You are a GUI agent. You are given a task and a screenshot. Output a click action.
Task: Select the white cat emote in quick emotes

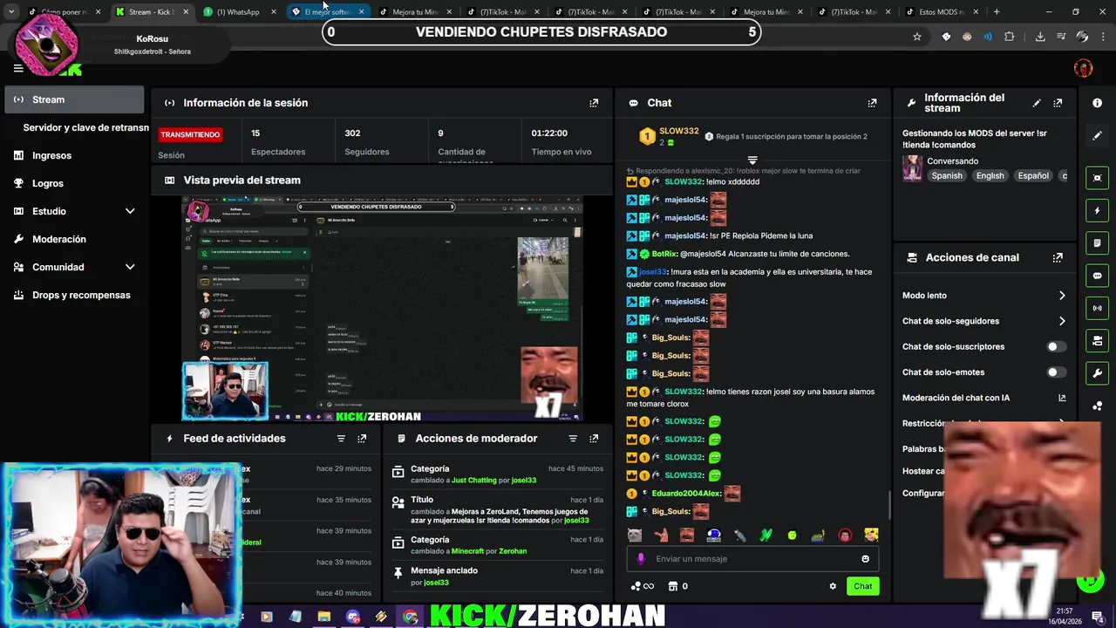click(635, 535)
